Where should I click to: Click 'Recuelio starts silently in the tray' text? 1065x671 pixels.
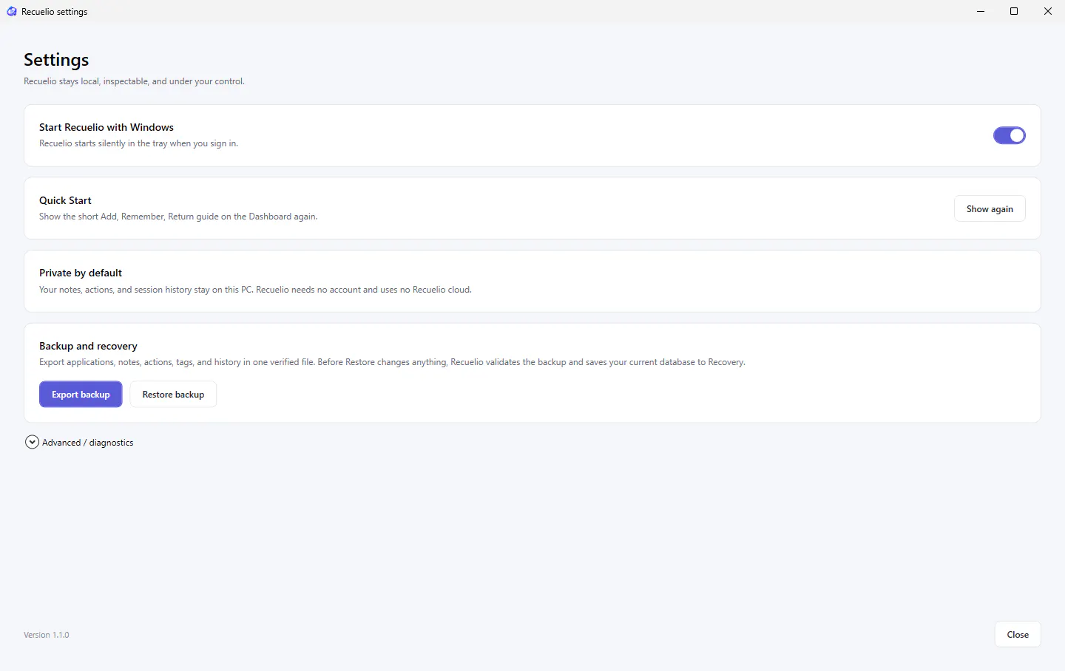(x=138, y=143)
